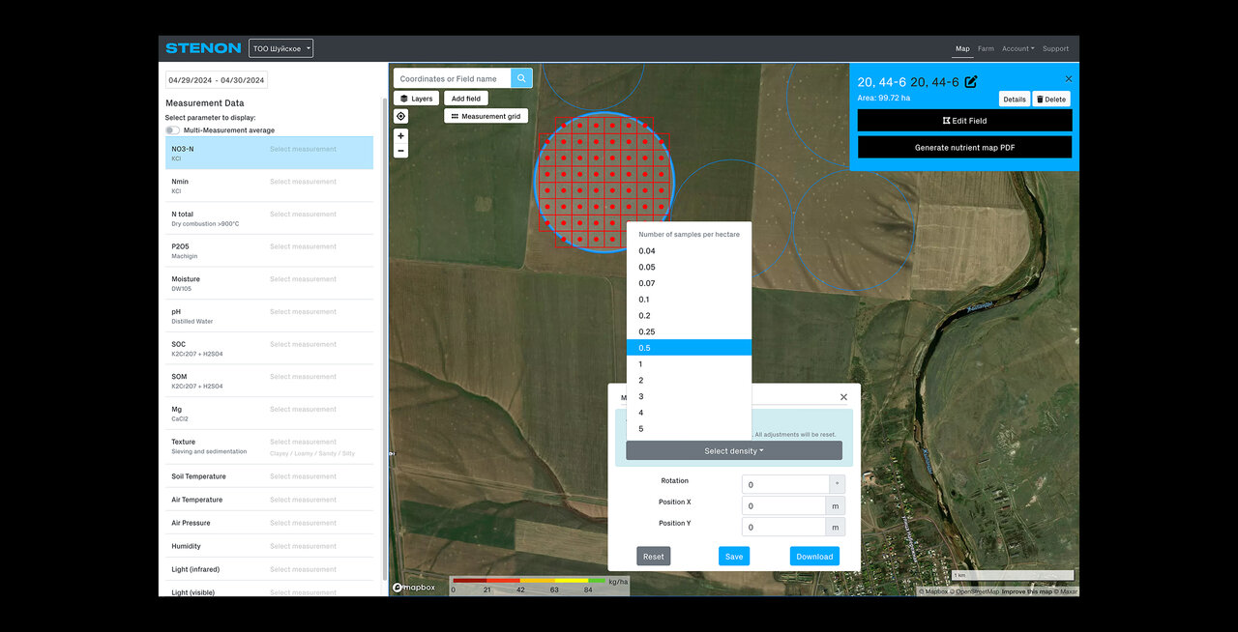
Task: Open the ТОО Шуйское farm dropdown
Action: click(280, 48)
